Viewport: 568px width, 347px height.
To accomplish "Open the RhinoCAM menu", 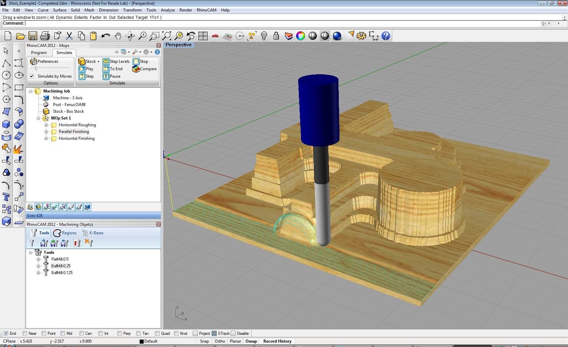I will pyautogui.click(x=206, y=10).
